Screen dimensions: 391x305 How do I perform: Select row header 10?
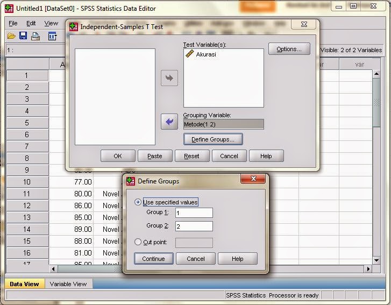pos(27,182)
